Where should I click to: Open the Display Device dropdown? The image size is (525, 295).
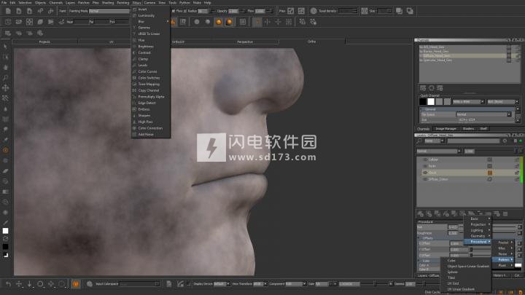(x=222, y=284)
